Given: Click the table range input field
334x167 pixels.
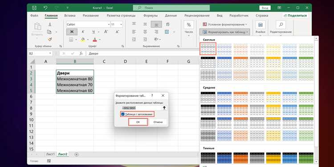Looking at the screenshot, I should point(142,108).
